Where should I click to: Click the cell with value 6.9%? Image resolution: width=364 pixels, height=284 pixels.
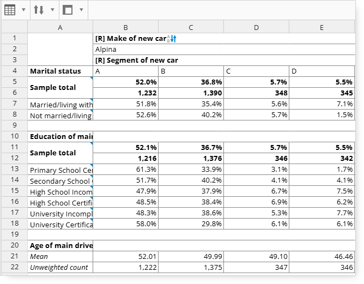pyautogui.click(x=256, y=202)
